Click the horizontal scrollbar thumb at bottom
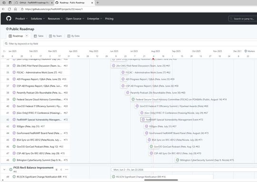This screenshot has width=257, height=182. click(161, 180)
